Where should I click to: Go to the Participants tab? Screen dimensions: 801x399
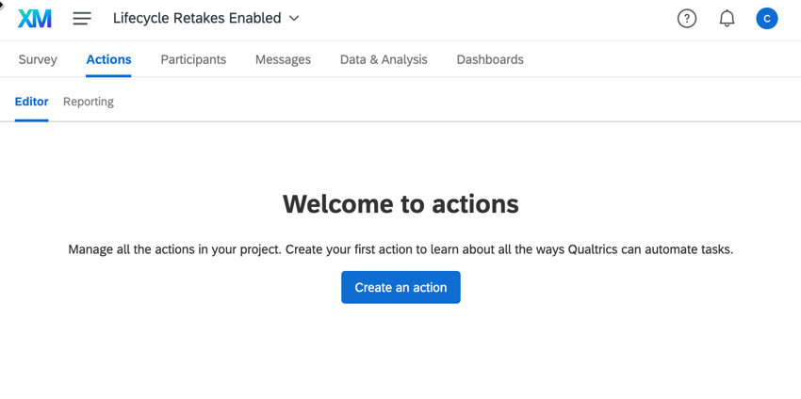pyautogui.click(x=193, y=59)
